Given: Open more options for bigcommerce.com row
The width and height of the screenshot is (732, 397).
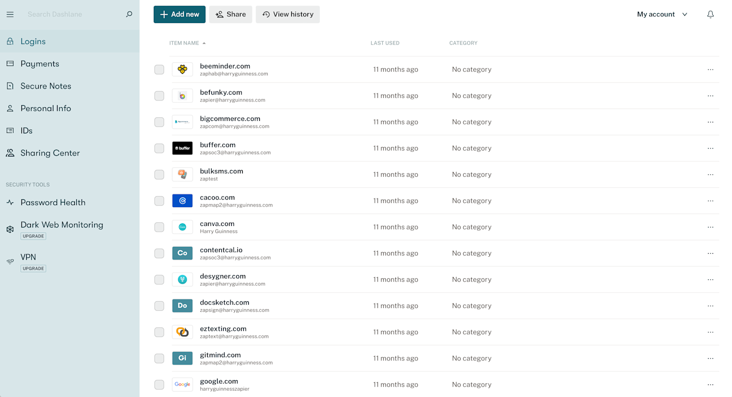Looking at the screenshot, I should click(710, 122).
